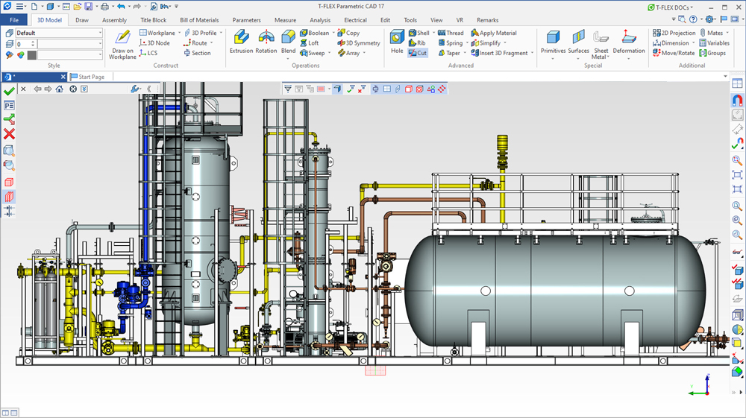746x418 pixels.
Task: Click the red X cancel icon in left panel
Action: pyautogui.click(x=9, y=134)
